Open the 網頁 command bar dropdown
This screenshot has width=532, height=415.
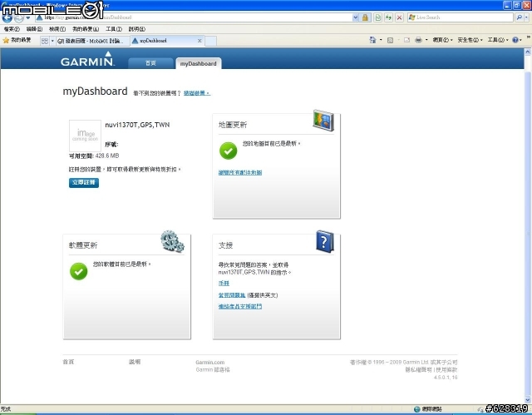point(442,40)
